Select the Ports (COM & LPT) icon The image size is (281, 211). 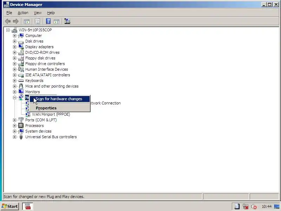(x=21, y=120)
